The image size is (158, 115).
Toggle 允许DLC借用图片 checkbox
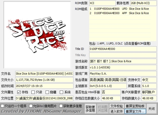pos(31,106)
